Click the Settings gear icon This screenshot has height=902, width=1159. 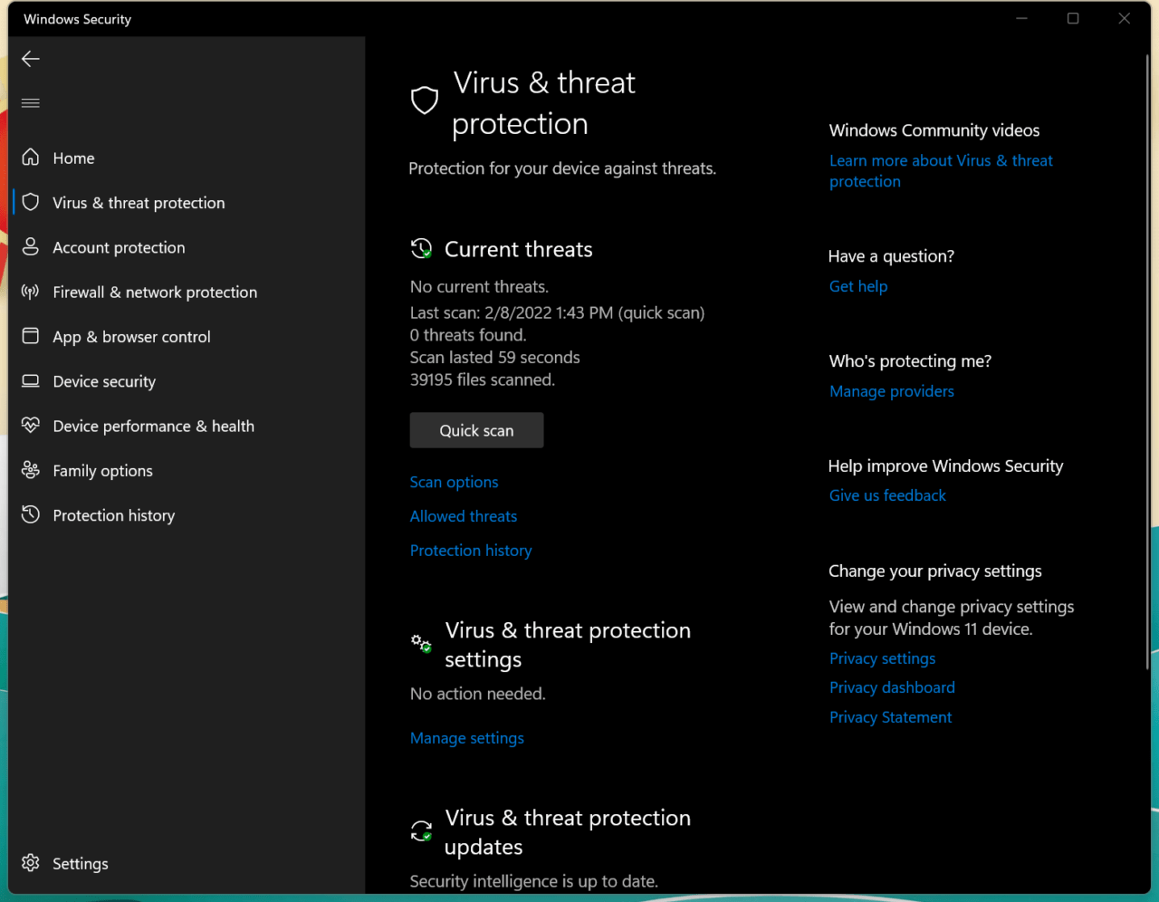31,863
